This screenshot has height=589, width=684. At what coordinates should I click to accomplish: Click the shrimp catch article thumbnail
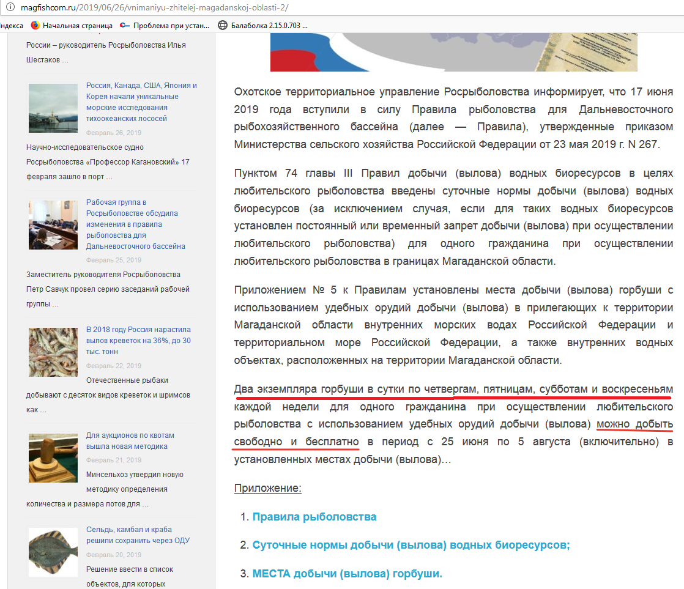[53, 352]
